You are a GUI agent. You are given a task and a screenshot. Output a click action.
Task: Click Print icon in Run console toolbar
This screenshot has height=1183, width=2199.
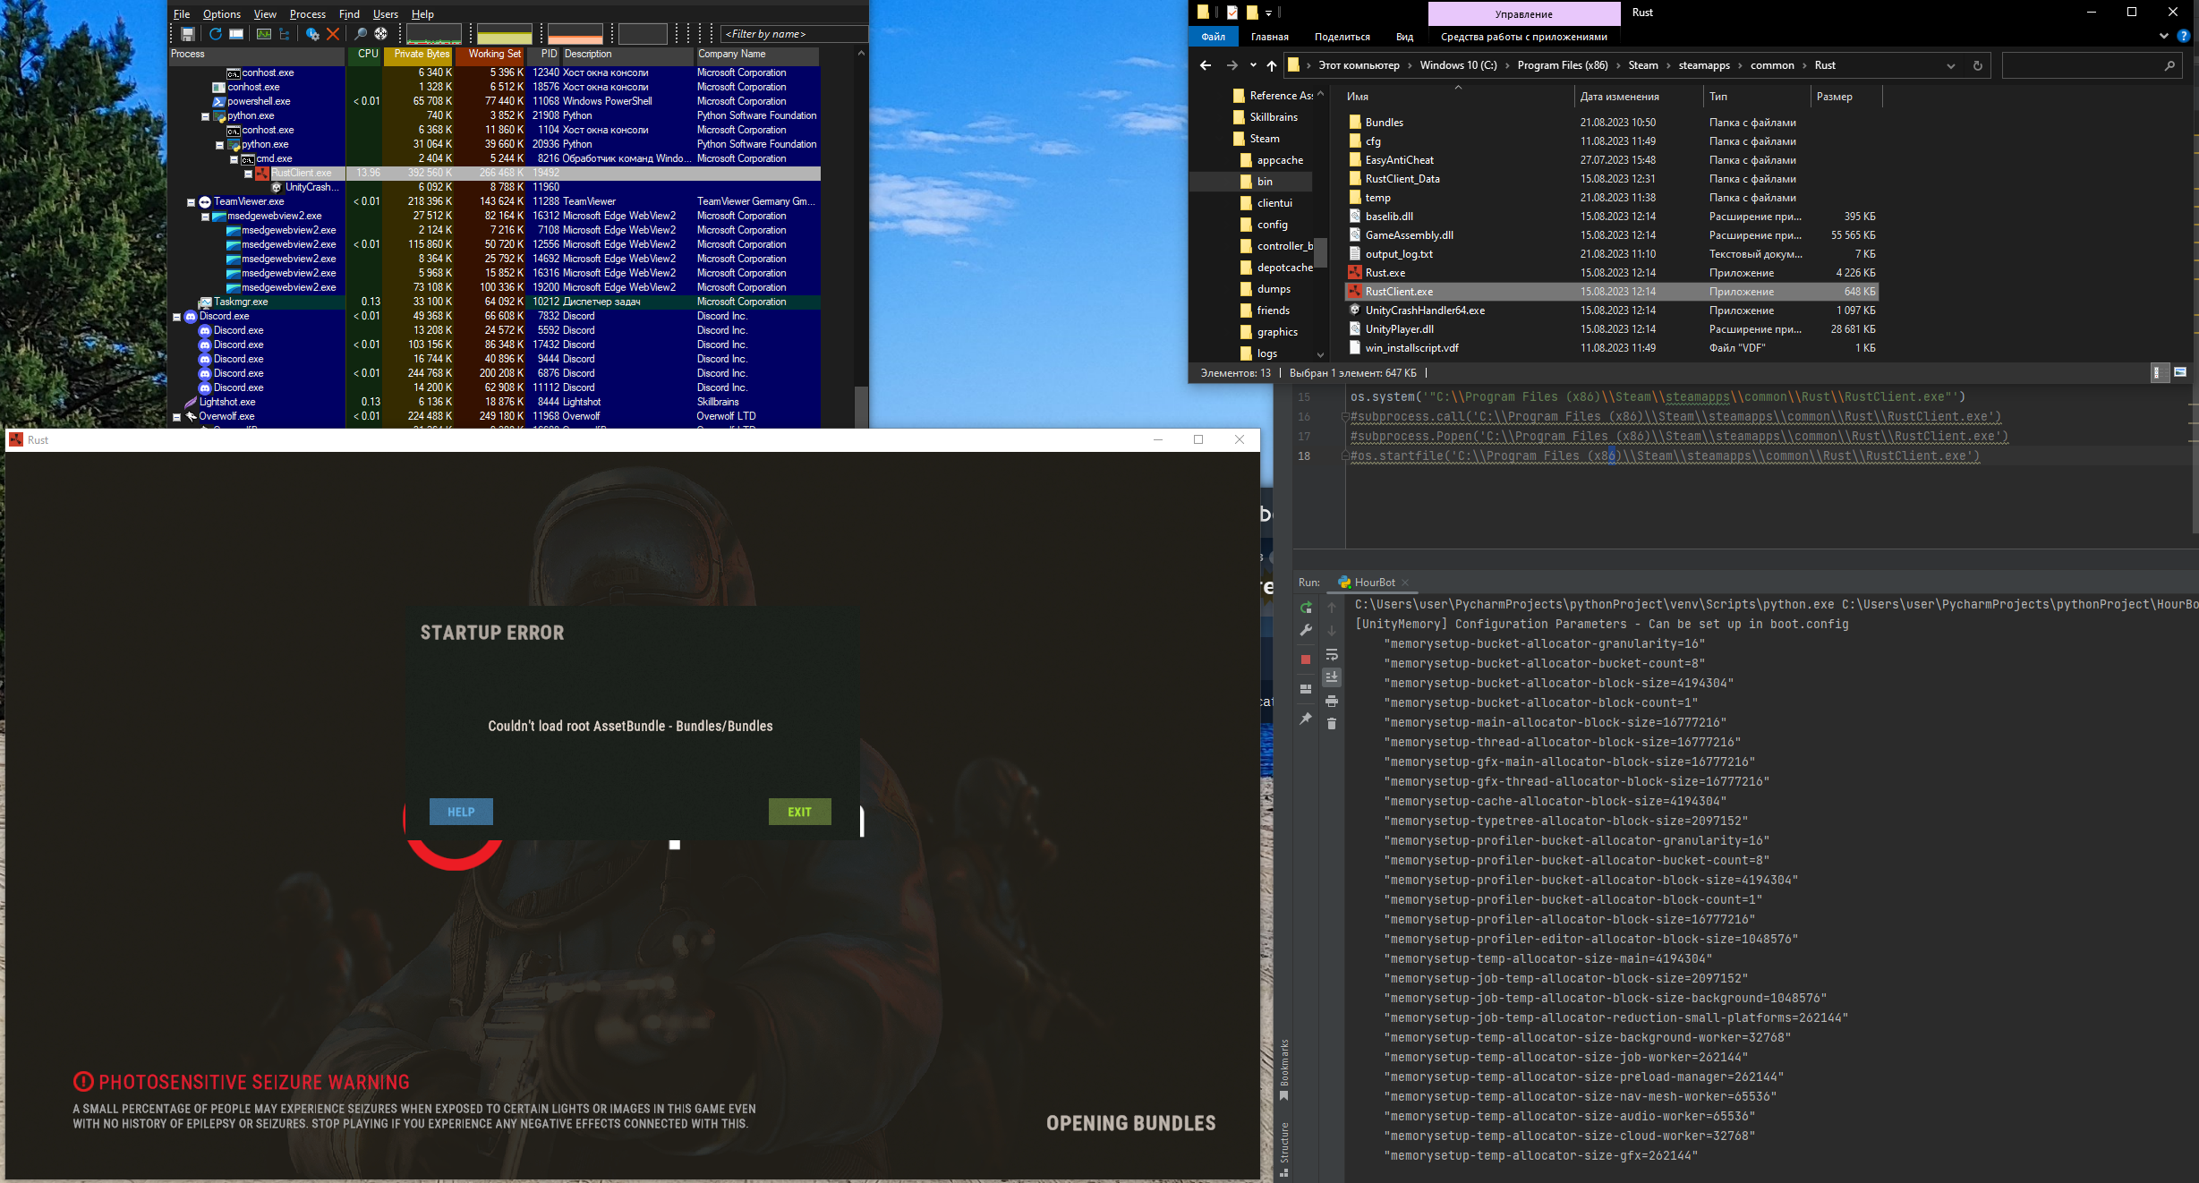pyautogui.click(x=1332, y=701)
